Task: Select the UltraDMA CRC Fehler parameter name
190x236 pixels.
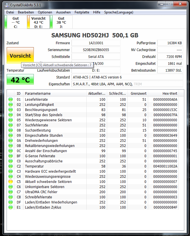Action: 41,192
